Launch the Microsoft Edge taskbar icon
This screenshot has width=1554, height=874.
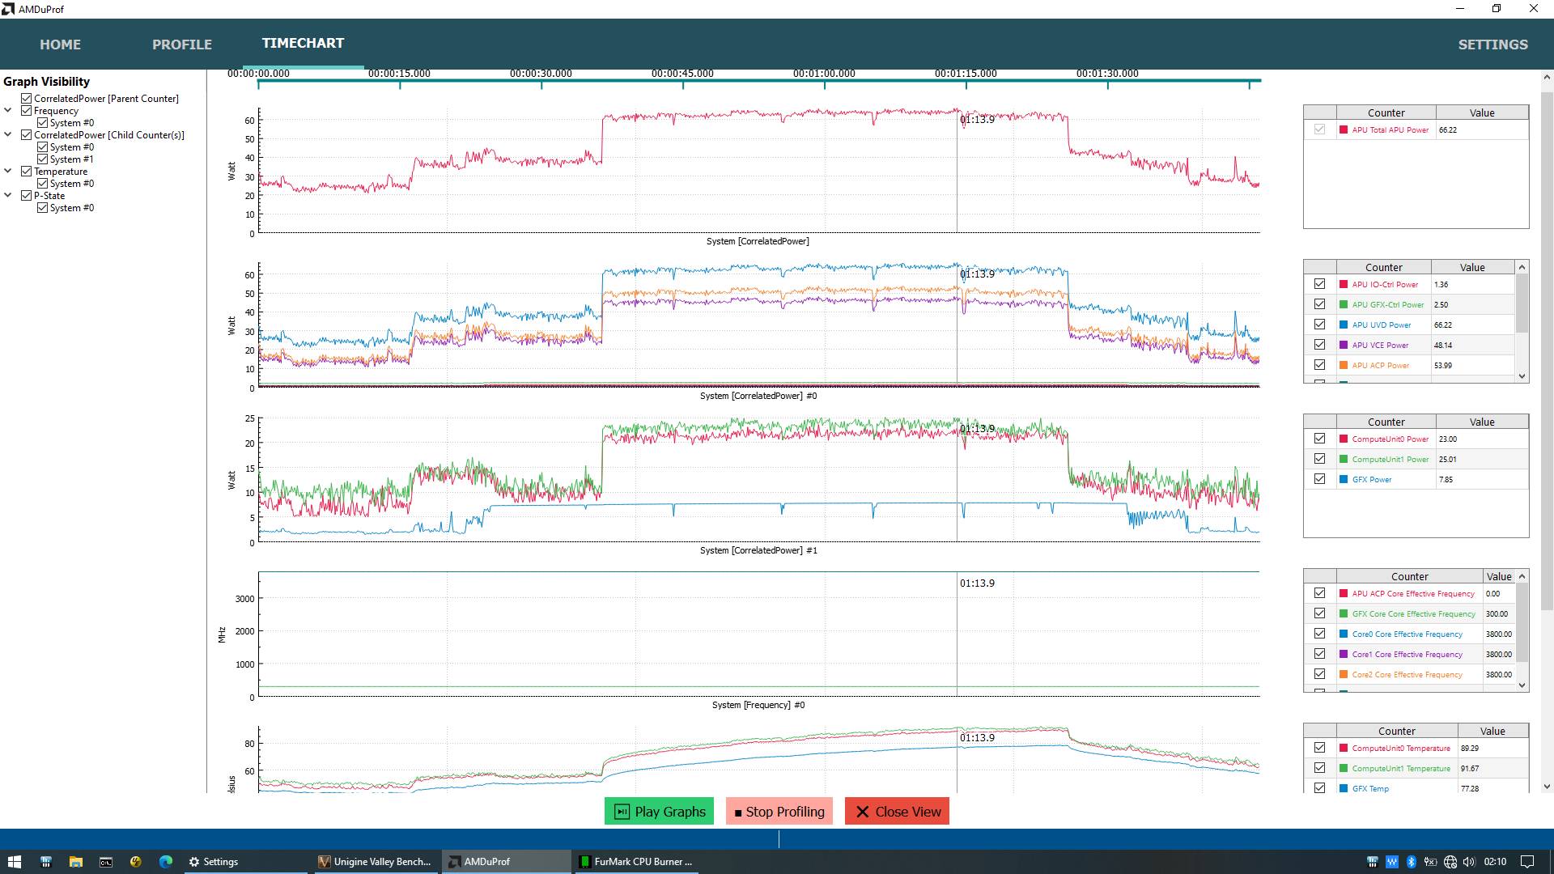(x=166, y=862)
